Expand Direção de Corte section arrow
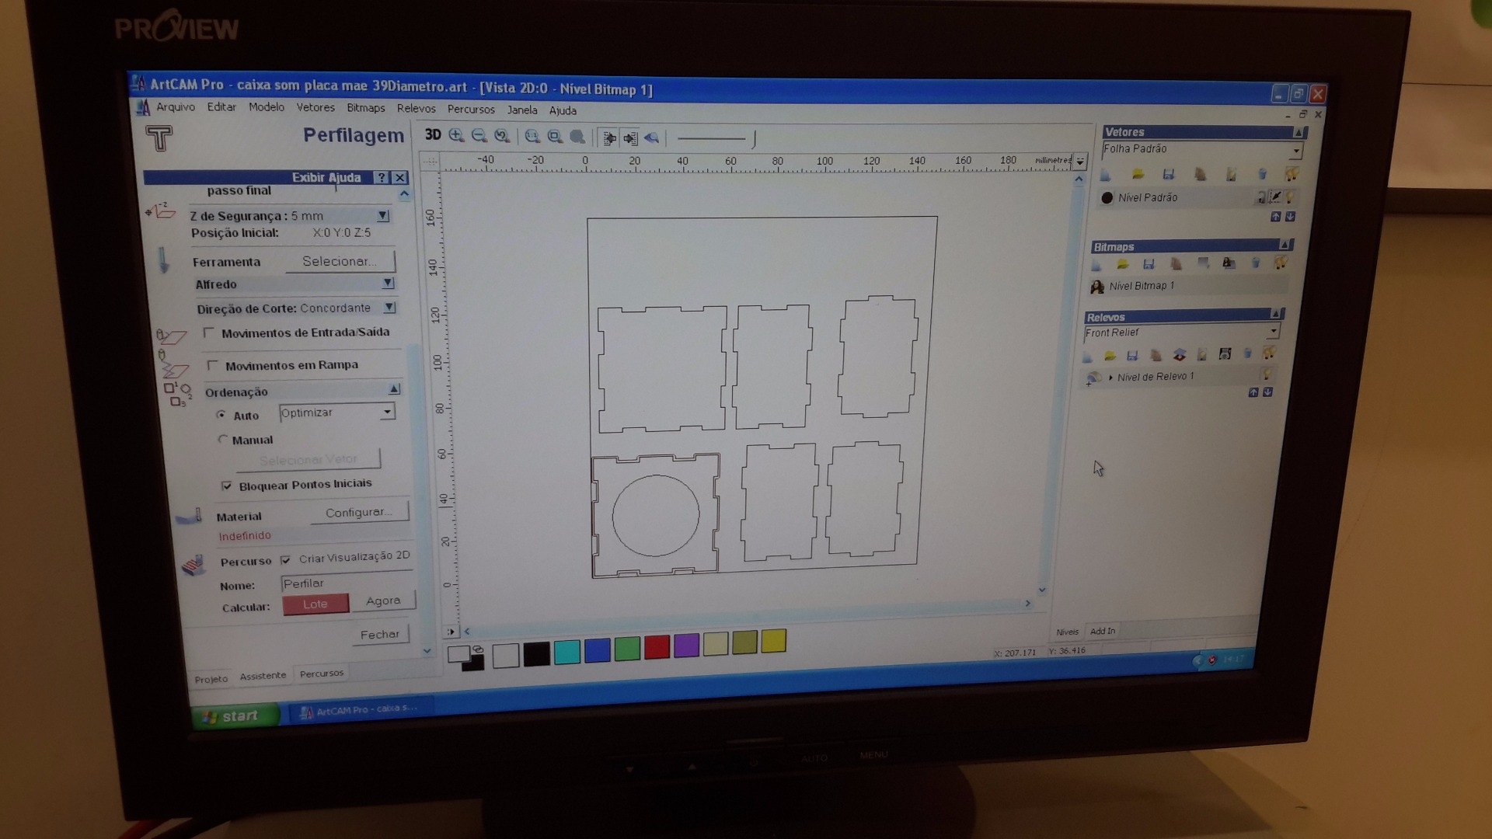 coord(389,308)
